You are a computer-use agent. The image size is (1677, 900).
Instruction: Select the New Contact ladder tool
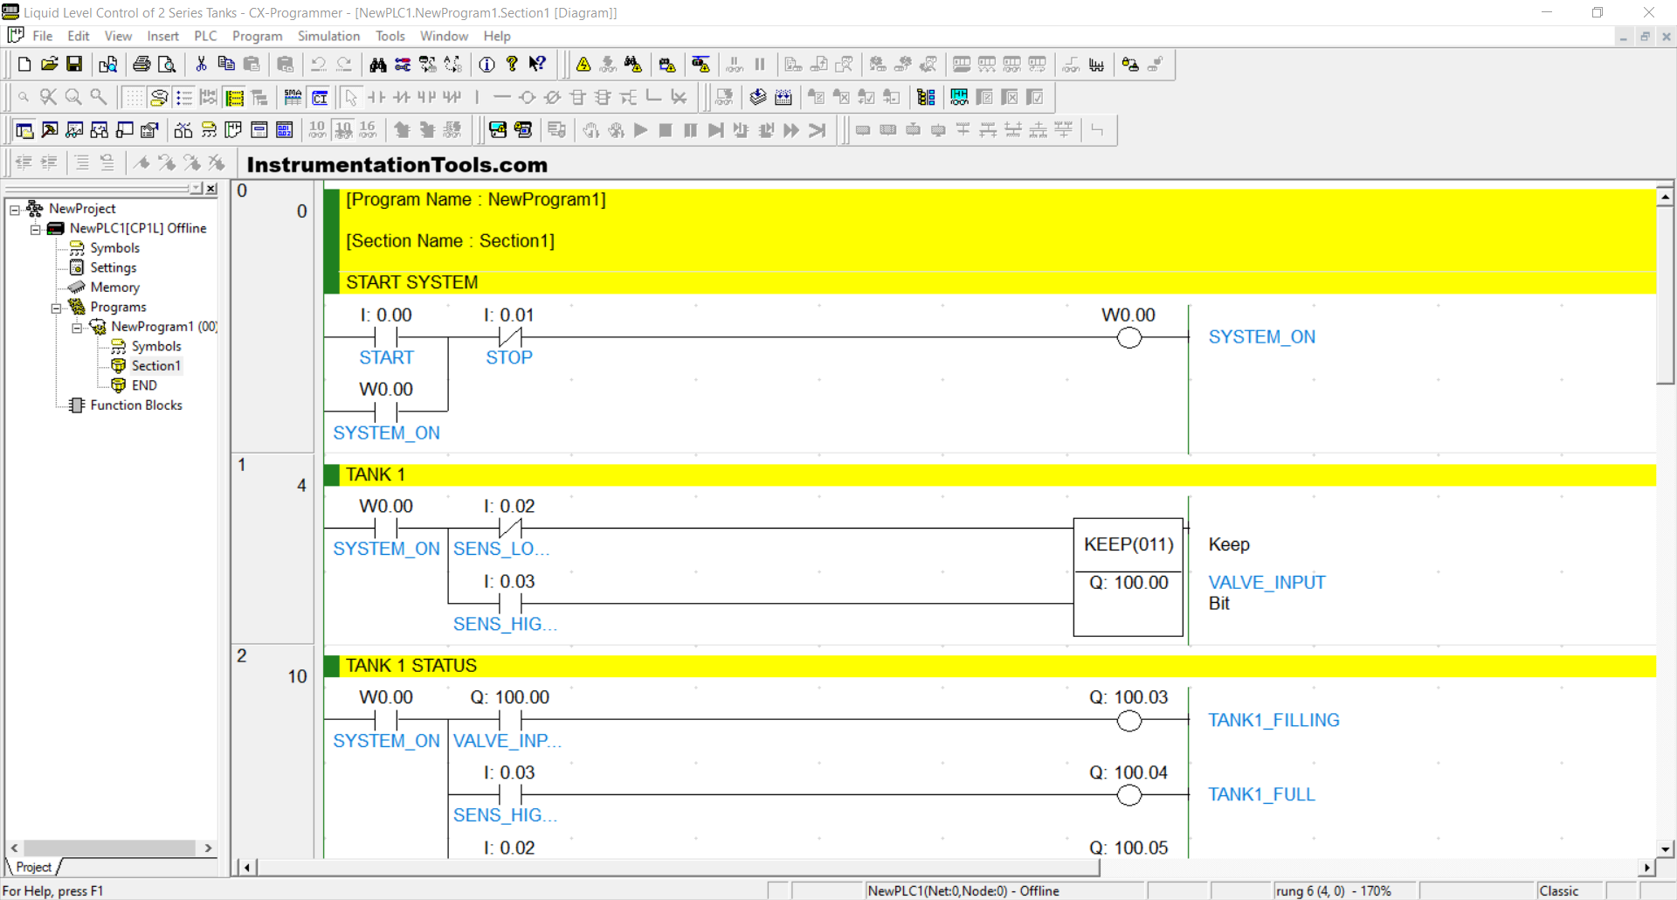[x=376, y=98]
